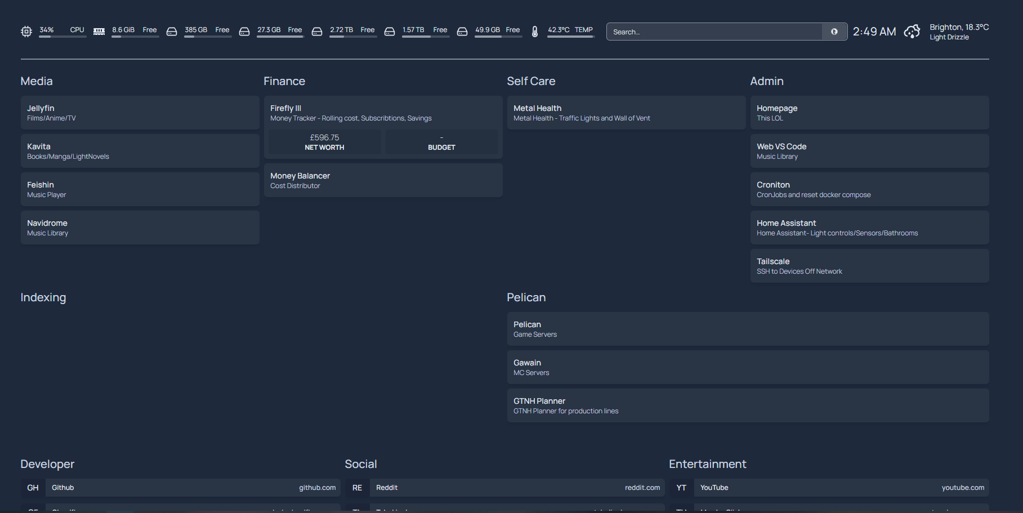Open the Home Assistant service card
The image size is (1023, 513).
point(870,227)
